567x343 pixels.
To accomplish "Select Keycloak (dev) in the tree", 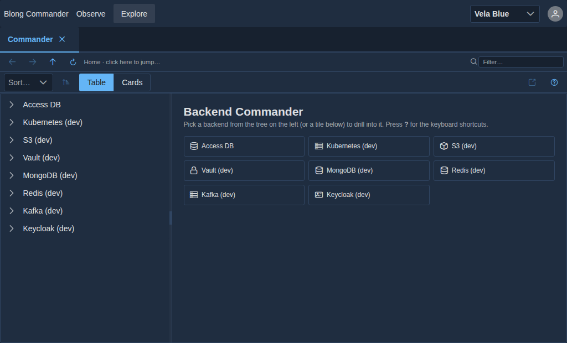I will point(49,228).
